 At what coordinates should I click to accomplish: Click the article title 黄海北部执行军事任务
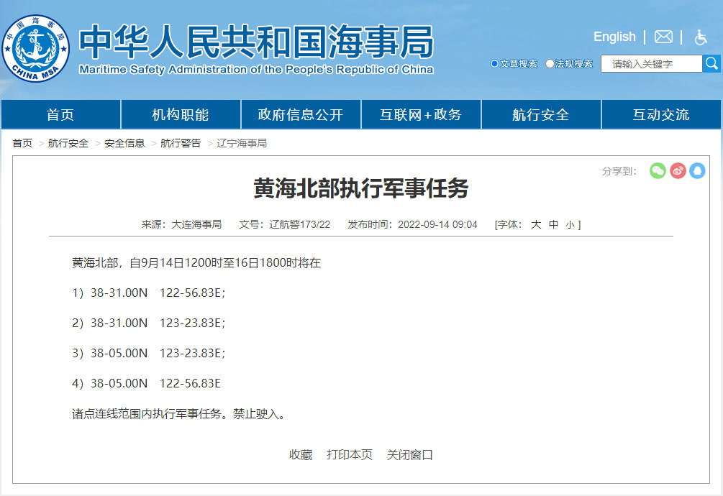coord(361,188)
